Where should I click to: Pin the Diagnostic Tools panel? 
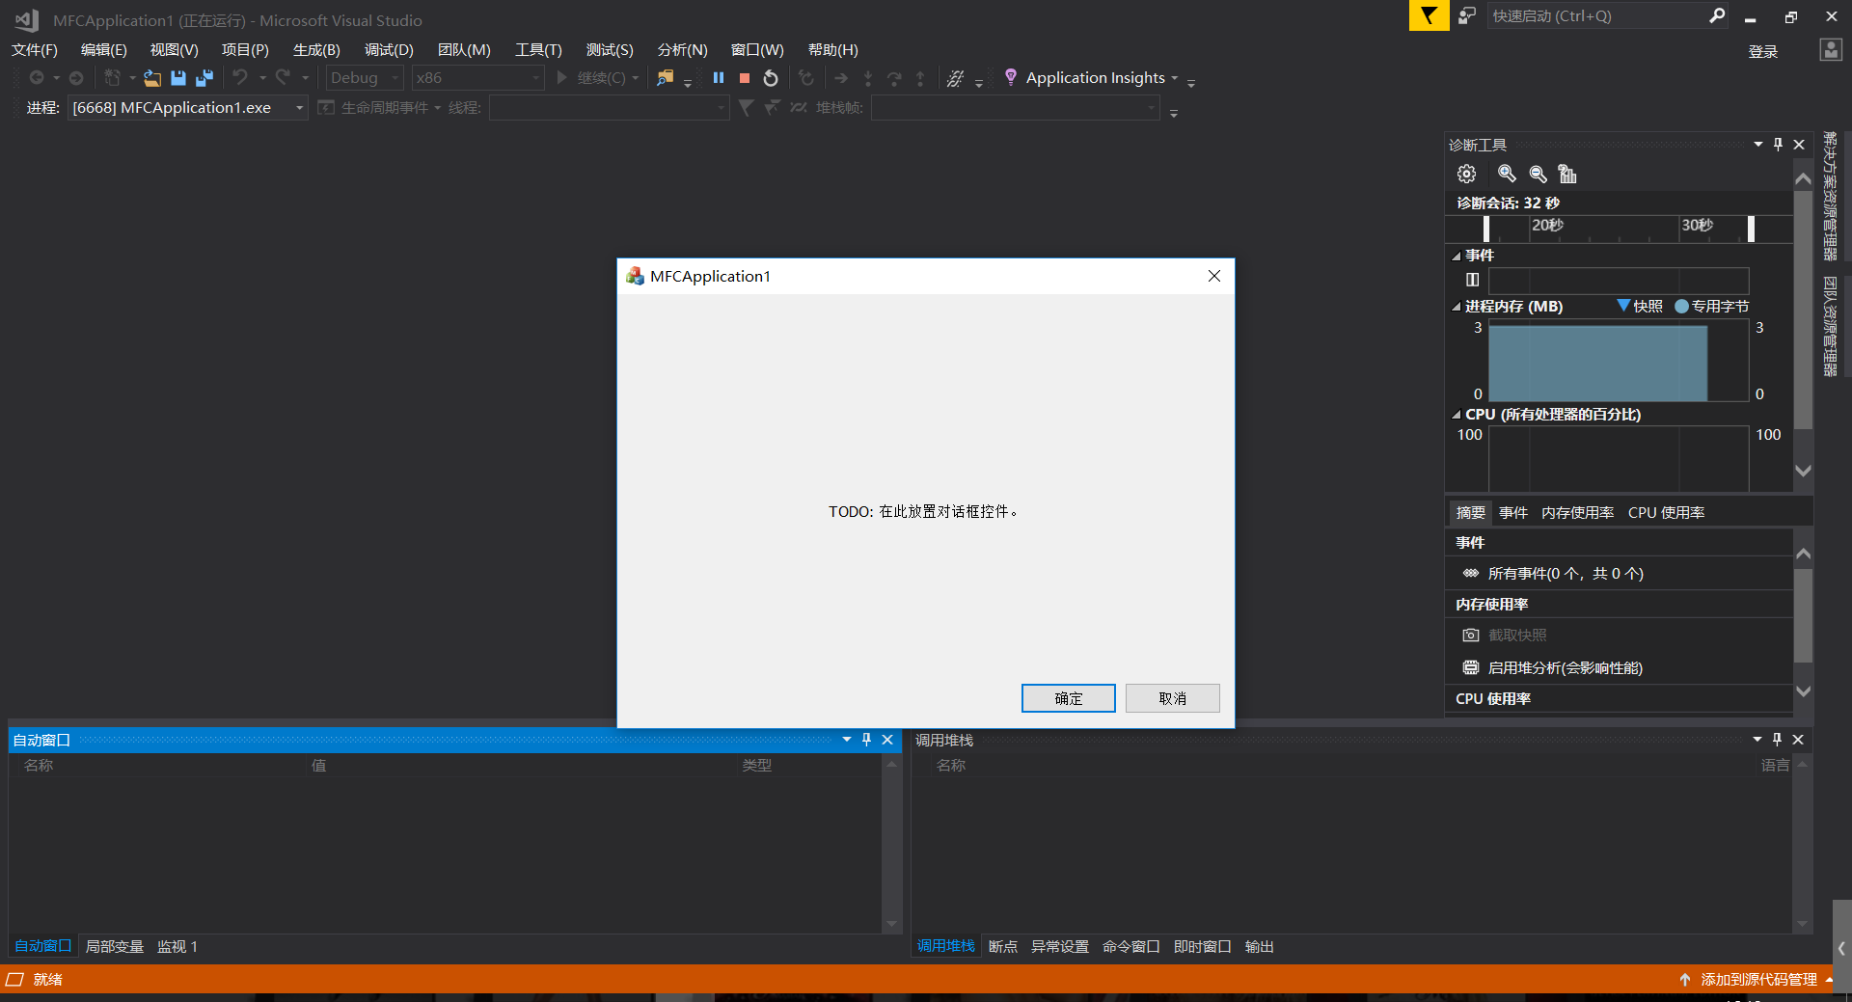point(1778,145)
